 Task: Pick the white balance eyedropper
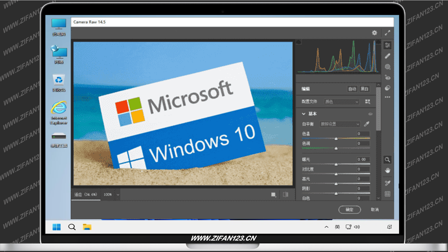367,124
